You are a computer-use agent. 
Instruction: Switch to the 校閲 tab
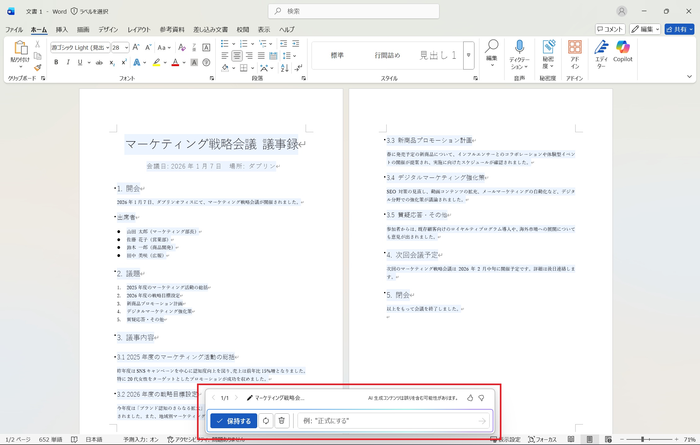tap(243, 29)
